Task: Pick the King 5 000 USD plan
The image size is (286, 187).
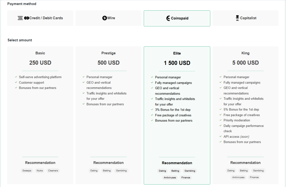Action: pos(246,63)
